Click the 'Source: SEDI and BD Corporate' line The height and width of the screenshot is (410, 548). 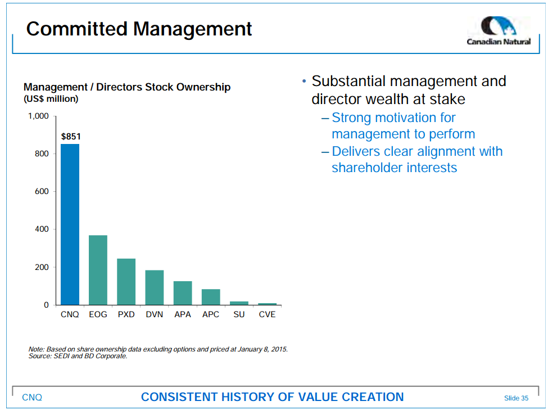[x=78, y=356]
